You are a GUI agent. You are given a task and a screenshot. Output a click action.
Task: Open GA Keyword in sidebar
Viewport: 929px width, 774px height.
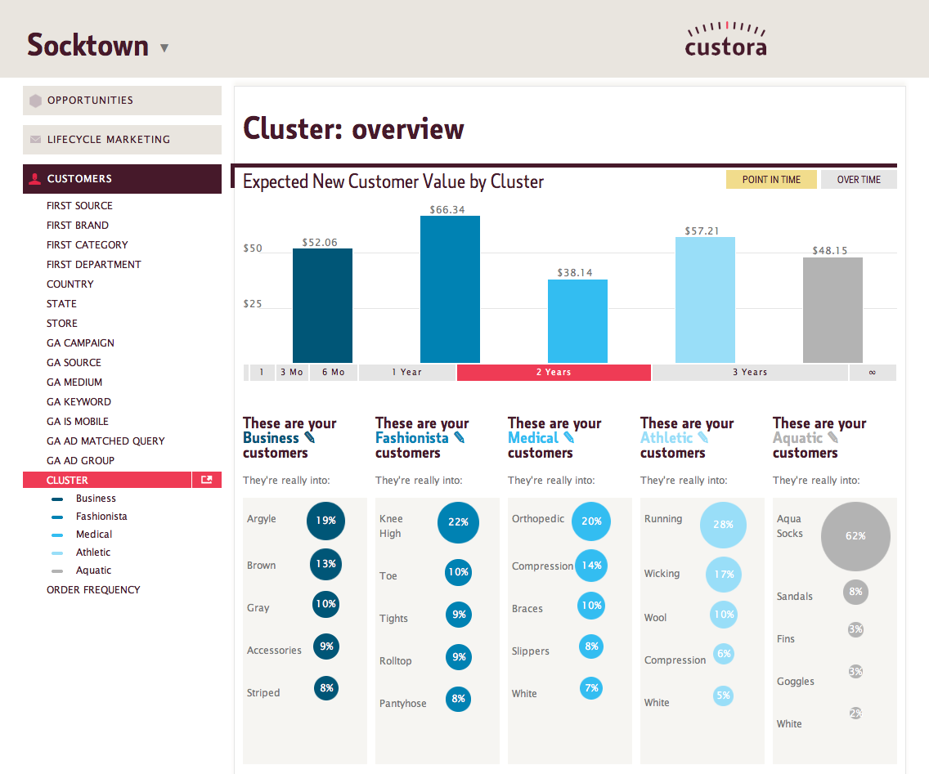79,401
